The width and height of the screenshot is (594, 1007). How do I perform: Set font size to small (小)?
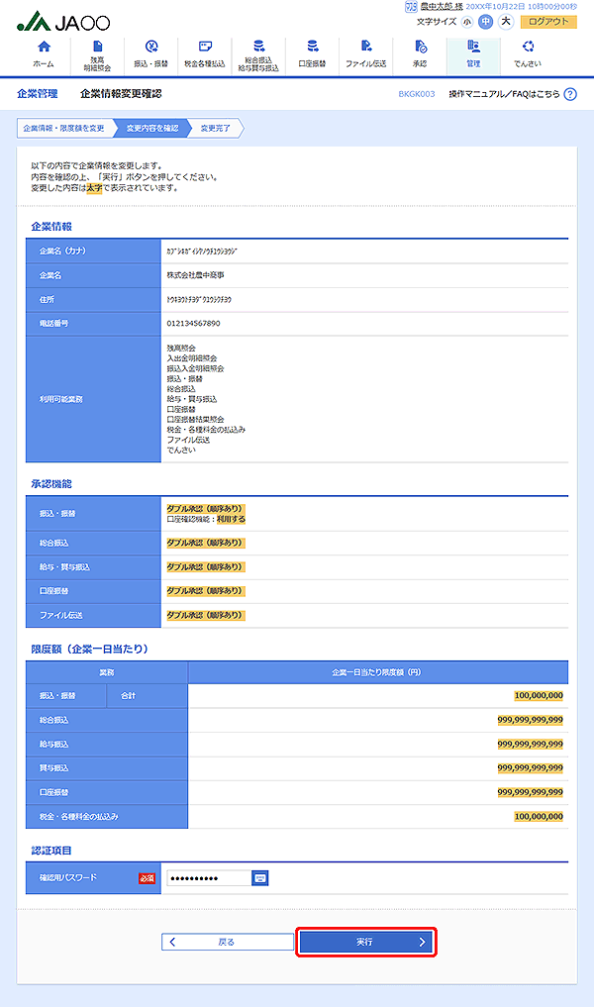click(x=467, y=21)
